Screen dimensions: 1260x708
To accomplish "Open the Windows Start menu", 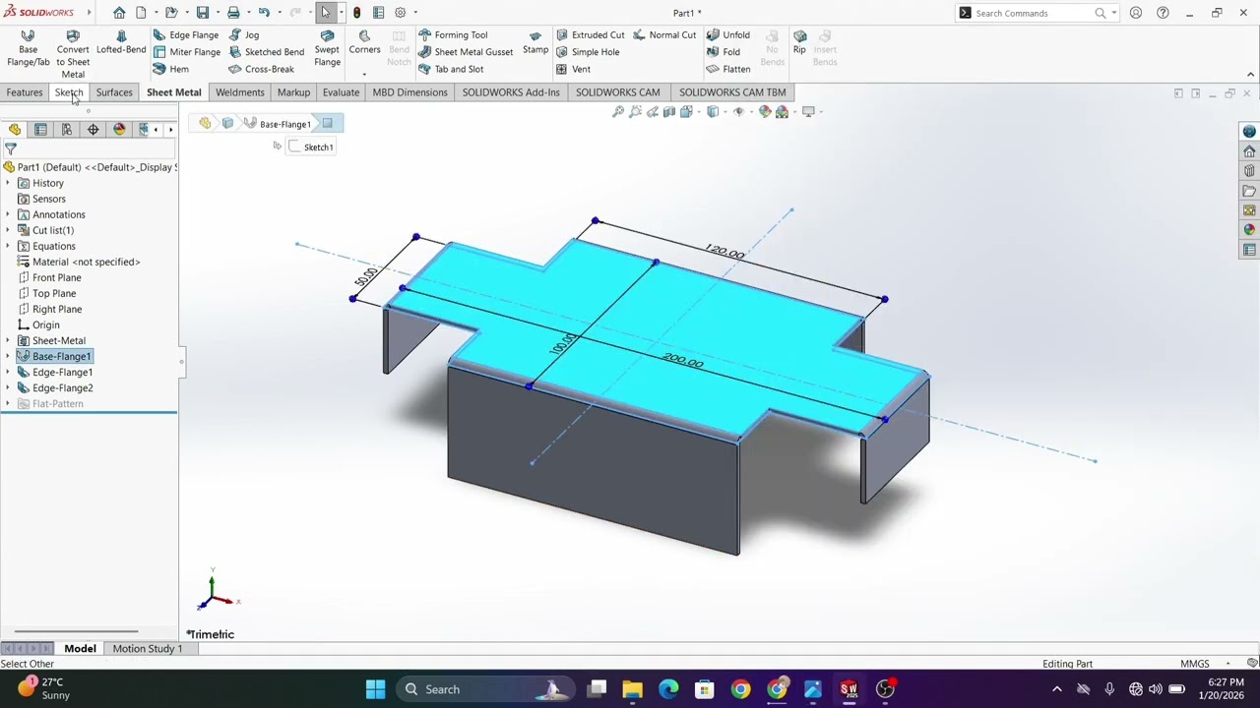I will coord(375,689).
